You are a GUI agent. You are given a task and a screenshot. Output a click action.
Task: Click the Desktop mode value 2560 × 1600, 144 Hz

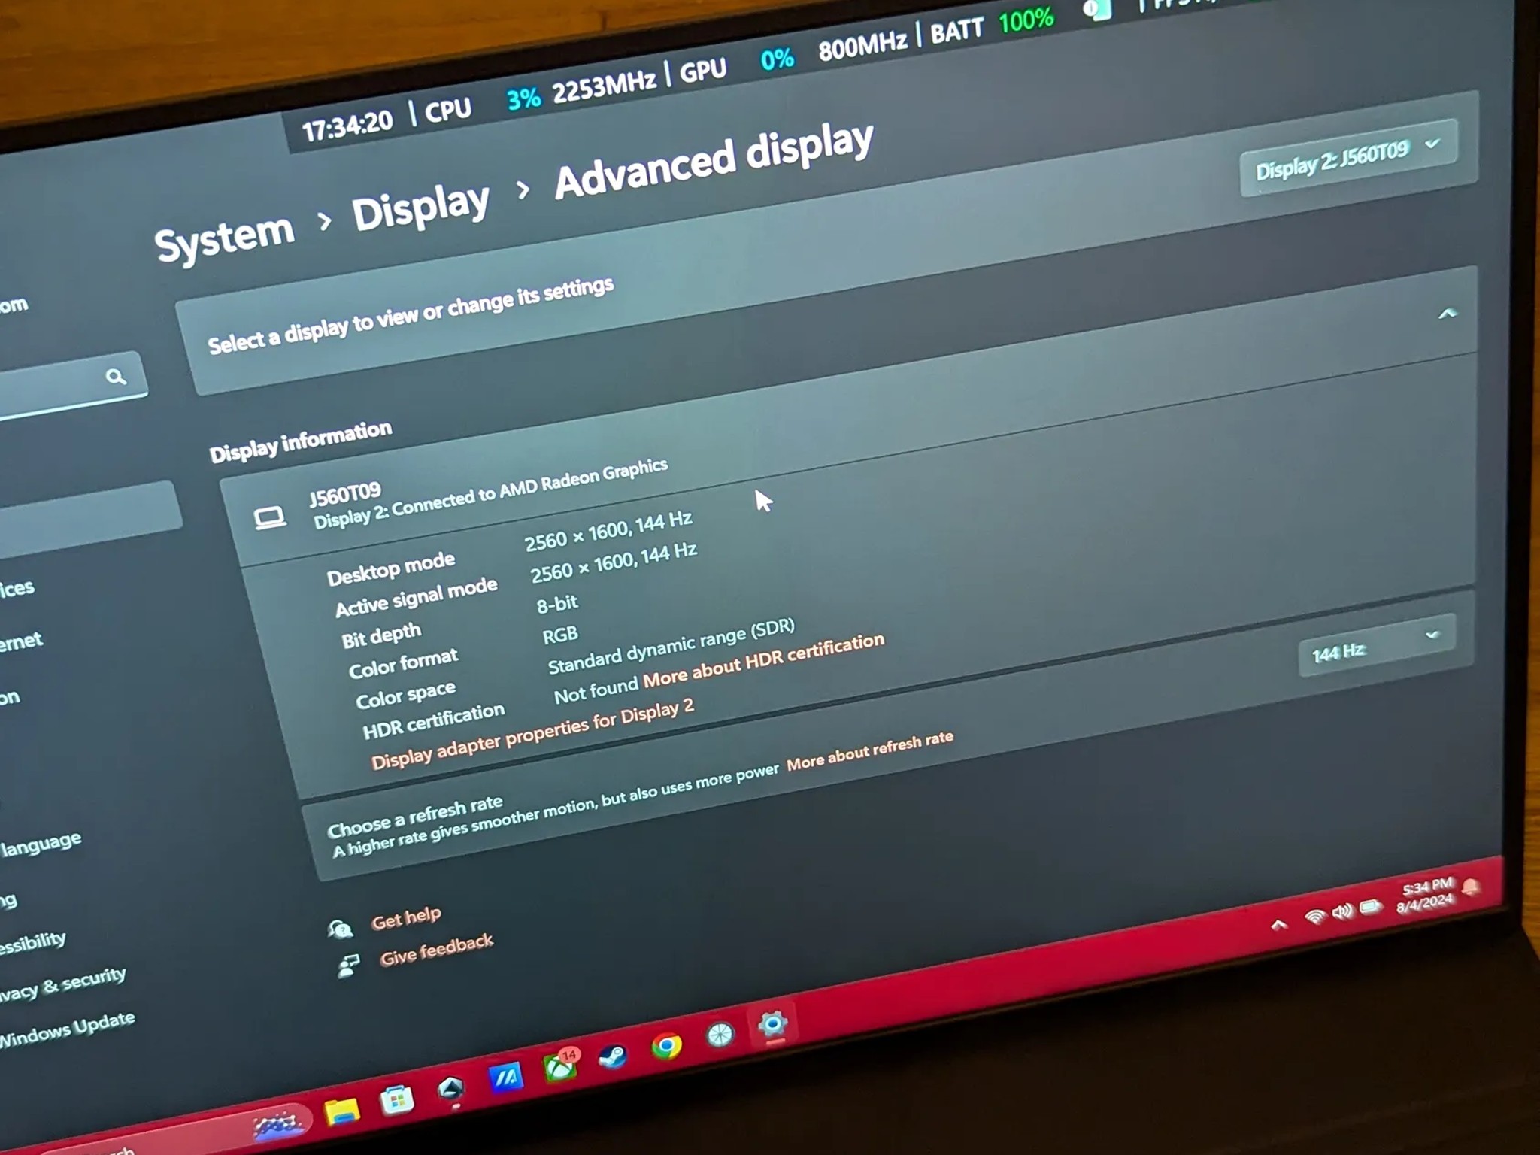[x=608, y=531]
